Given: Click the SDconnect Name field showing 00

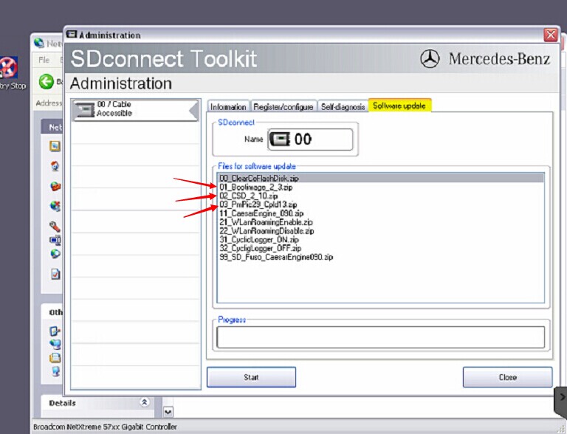Looking at the screenshot, I should click(310, 139).
